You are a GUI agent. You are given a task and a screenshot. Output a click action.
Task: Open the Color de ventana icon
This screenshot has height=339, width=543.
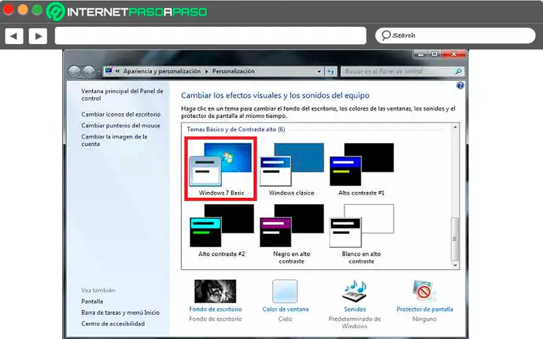pyautogui.click(x=285, y=292)
